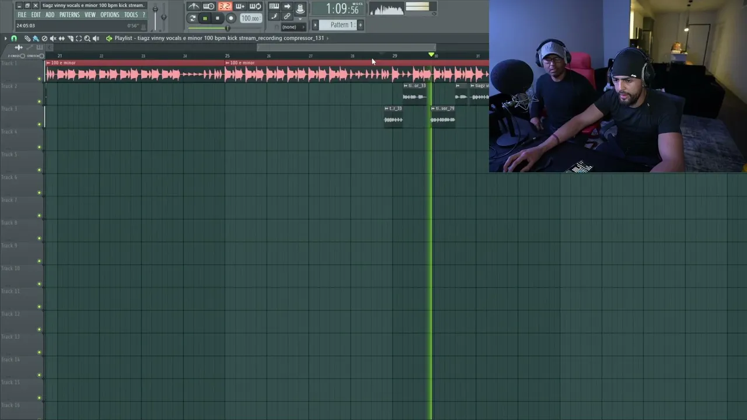This screenshot has width=747, height=420.
Task: Expand the arrow after the playlist title
Action: (327, 38)
